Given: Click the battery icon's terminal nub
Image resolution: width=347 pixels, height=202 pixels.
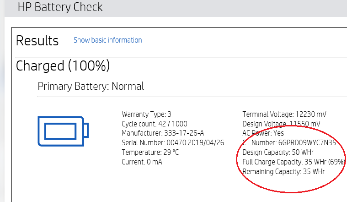Looking at the screenshot, I should click(x=86, y=131).
